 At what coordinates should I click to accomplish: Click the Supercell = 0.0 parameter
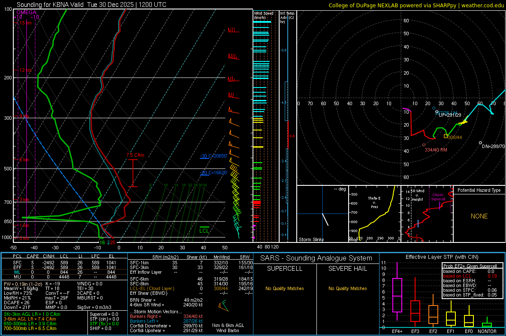104,314
